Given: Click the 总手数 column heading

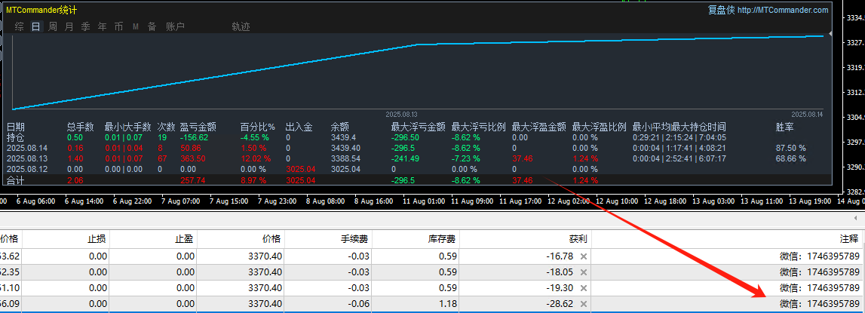Looking at the screenshot, I should (81, 127).
